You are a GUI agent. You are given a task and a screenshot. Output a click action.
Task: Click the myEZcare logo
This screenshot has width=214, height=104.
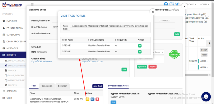coord(12,5)
